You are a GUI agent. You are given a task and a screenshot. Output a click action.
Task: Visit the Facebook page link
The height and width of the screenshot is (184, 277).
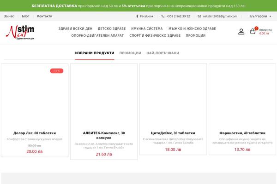point(147,16)
